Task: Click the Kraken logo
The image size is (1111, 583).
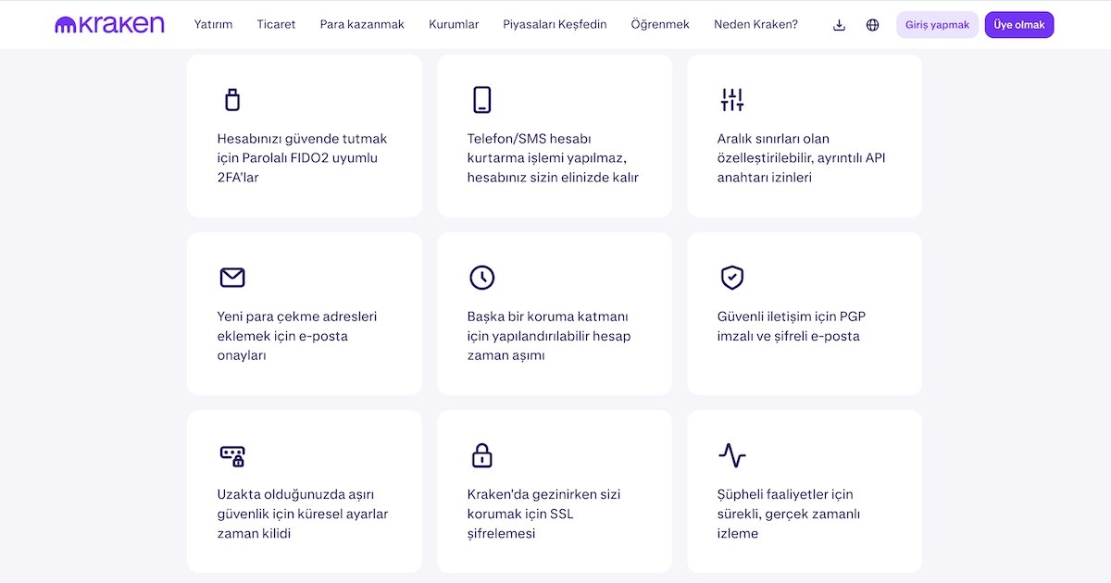Action: (x=109, y=24)
